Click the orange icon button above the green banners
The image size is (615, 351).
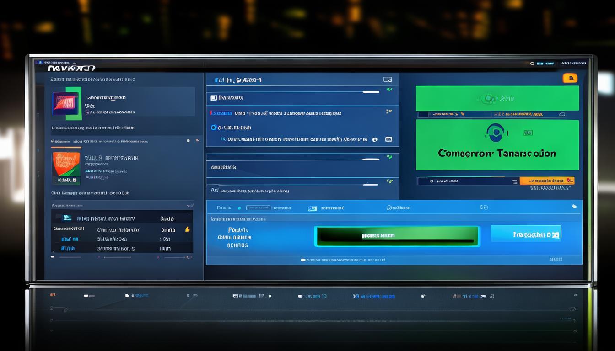click(570, 78)
